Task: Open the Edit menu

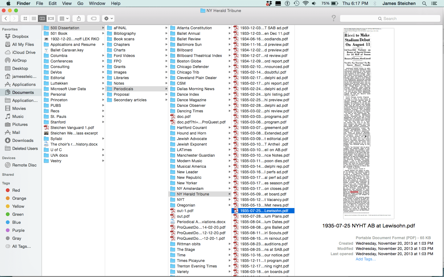Action: [x=53, y=3]
